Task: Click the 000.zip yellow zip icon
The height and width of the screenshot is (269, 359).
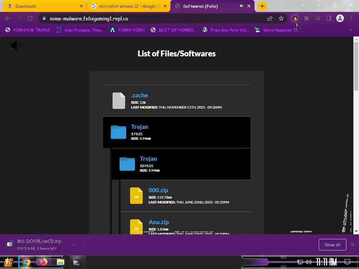Action: (x=136, y=195)
